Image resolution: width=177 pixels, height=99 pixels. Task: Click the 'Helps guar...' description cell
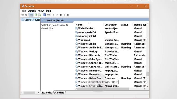tap(111, 70)
